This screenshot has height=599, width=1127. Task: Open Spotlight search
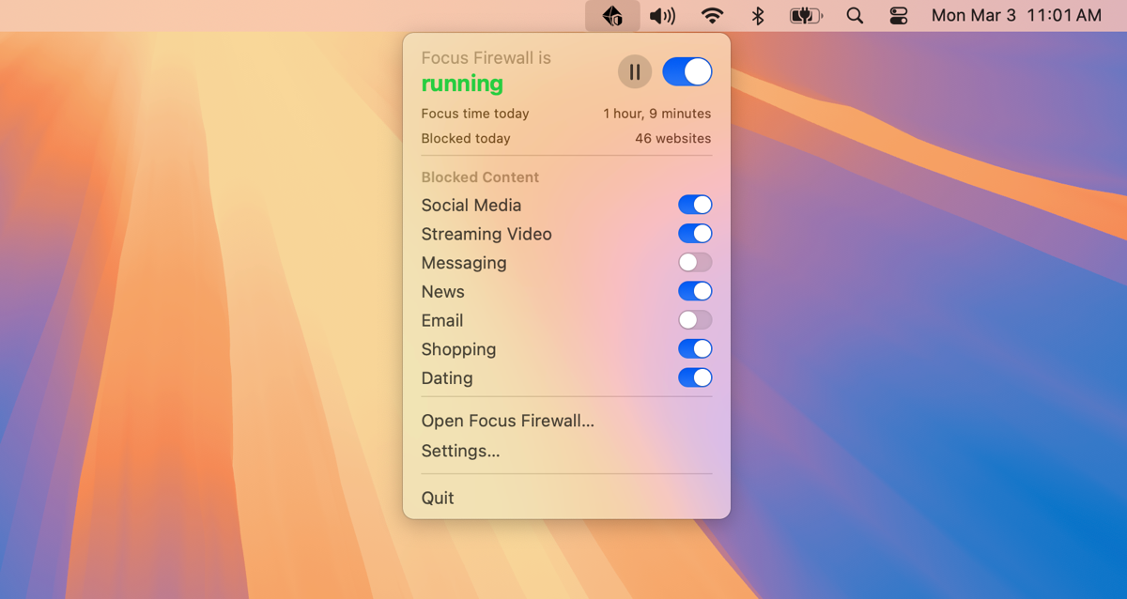855,15
